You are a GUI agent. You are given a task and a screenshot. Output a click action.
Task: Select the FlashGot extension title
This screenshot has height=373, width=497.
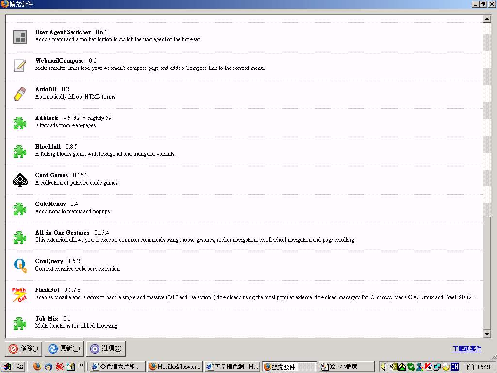click(47, 290)
